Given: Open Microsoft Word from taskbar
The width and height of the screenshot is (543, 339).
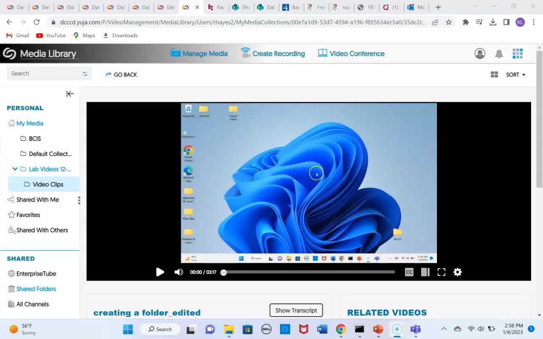Looking at the screenshot, I should click(x=322, y=329).
